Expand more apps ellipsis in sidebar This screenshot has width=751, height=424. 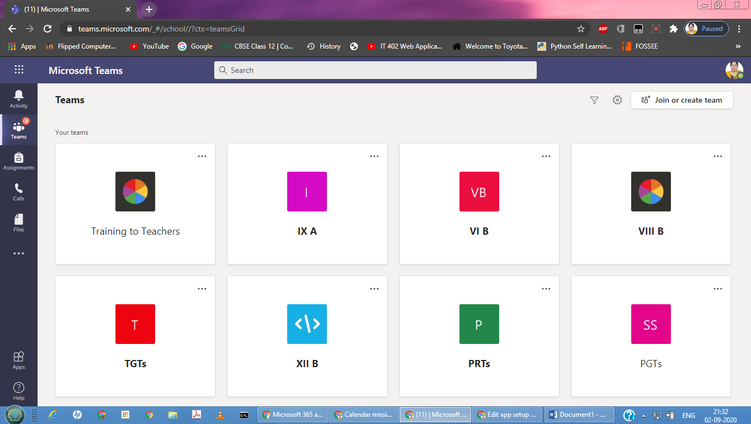coord(19,253)
